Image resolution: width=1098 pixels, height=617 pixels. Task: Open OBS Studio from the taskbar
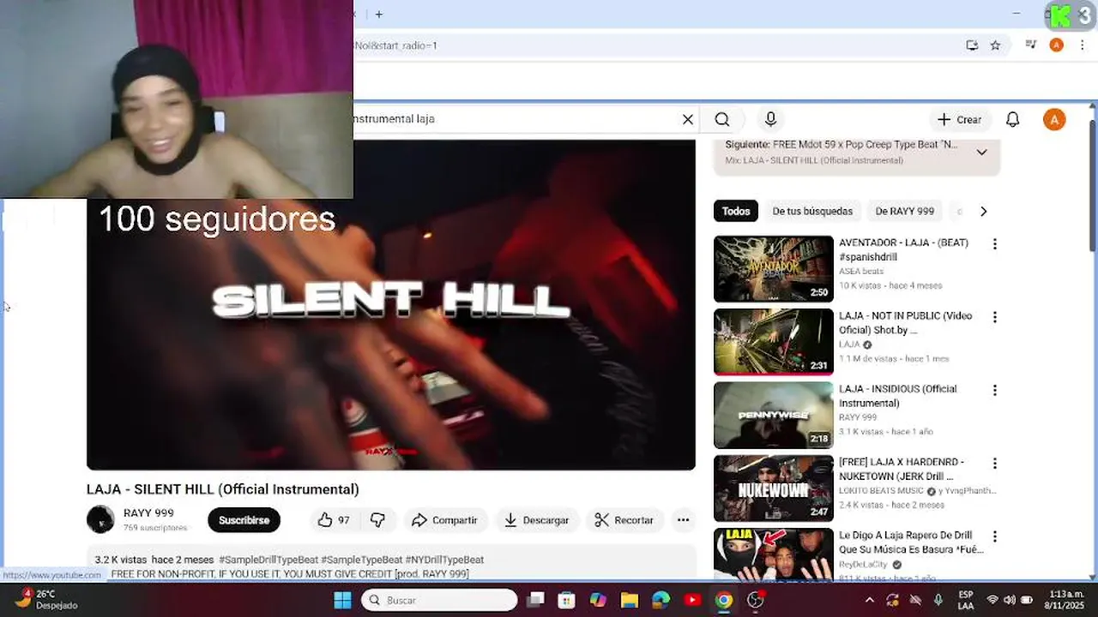coord(756,600)
